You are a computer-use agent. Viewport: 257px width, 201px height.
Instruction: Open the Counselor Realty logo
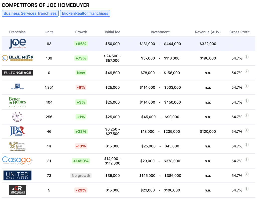pyautogui.click(x=17, y=190)
